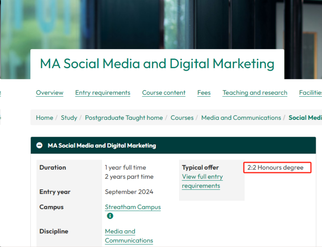Click the minus icon in the course header
This screenshot has height=247, width=322.
point(39,146)
